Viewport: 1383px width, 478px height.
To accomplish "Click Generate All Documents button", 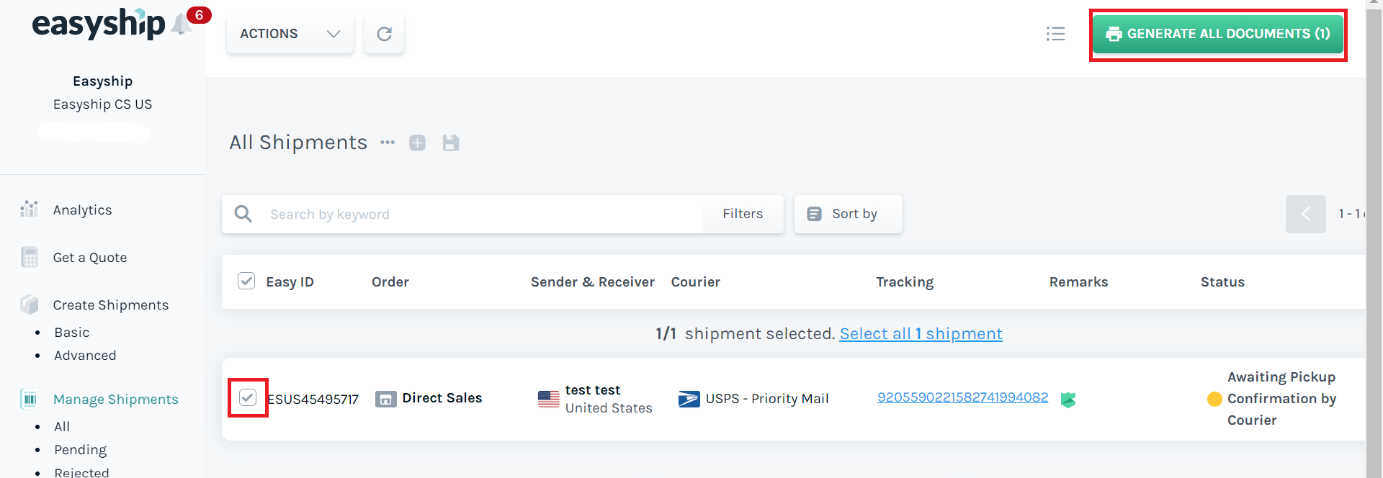I will click(1217, 34).
